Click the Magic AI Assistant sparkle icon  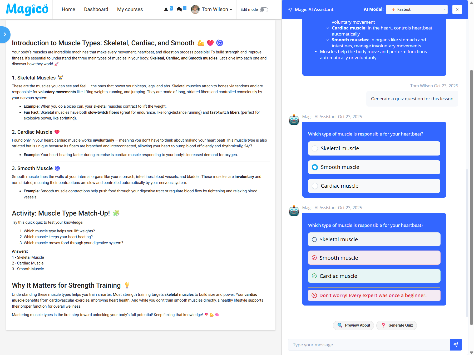[x=290, y=9]
